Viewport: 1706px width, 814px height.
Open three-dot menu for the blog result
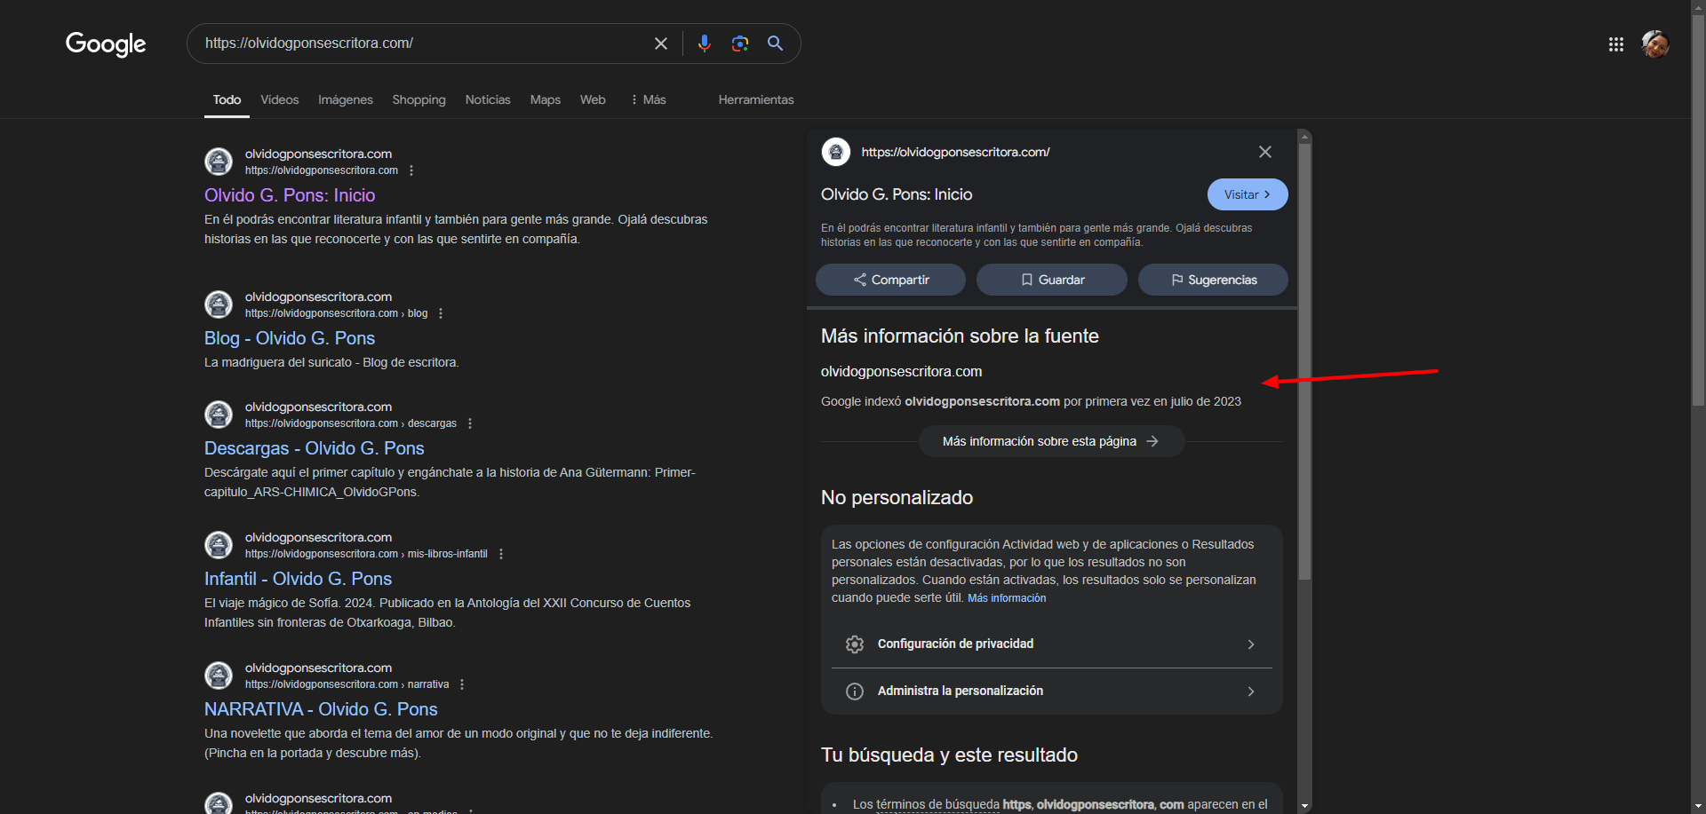coord(441,313)
